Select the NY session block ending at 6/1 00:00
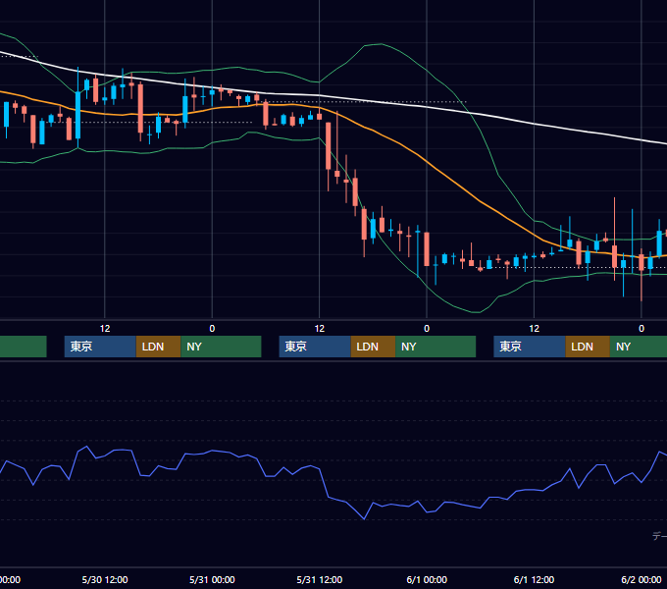Screen dimensions: 667x589 pos(436,347)
